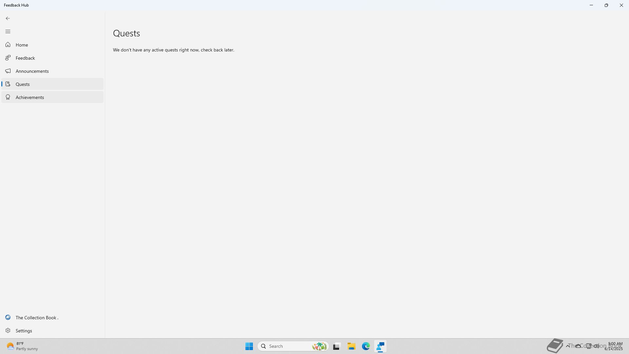Viewport: 629px width, 354px height.
Task: Open the clock and date flyout
Action: (x=614, y=346)
